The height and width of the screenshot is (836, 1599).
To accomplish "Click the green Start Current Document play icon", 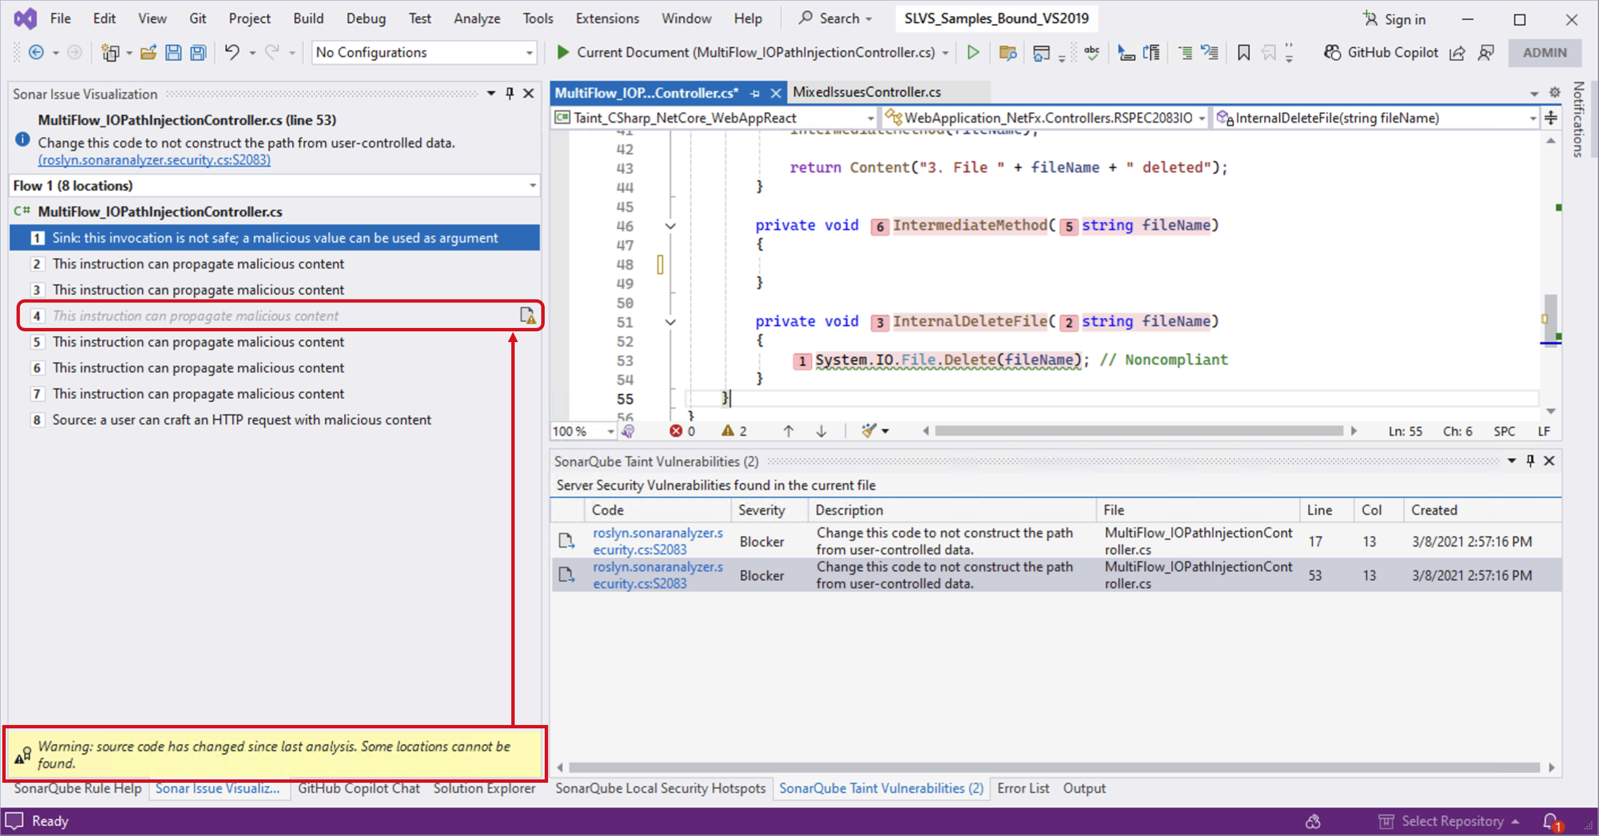I will pos(562,53).
